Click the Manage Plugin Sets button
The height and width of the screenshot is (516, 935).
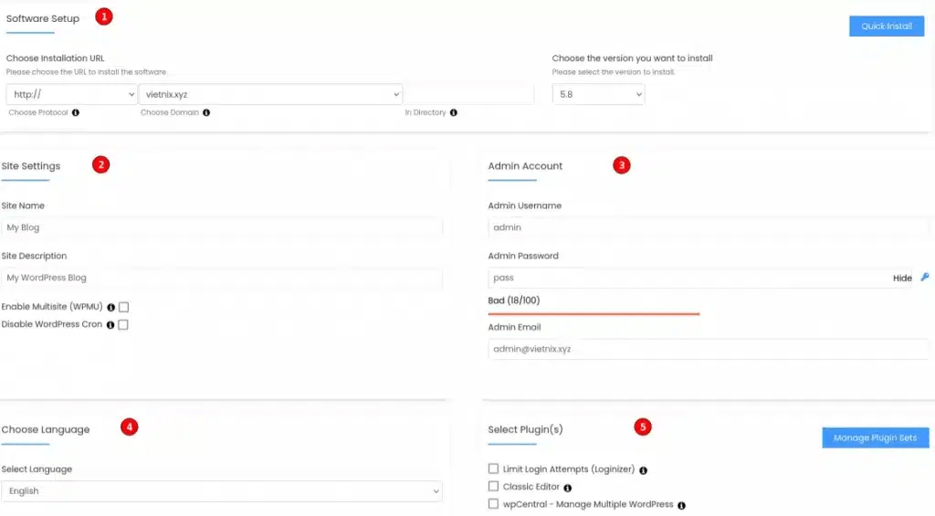[x=875, y=438]
